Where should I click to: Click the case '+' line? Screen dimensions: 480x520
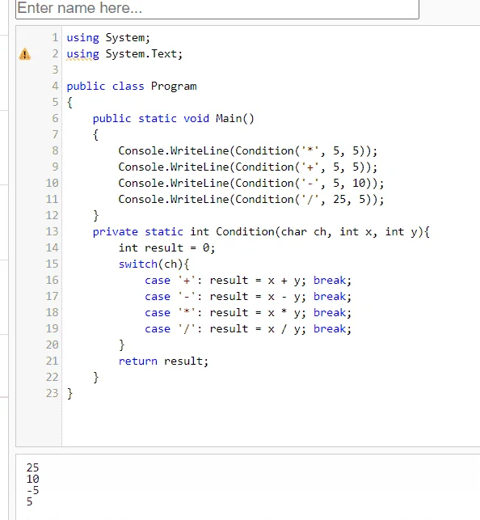click(x=248, y=281)
